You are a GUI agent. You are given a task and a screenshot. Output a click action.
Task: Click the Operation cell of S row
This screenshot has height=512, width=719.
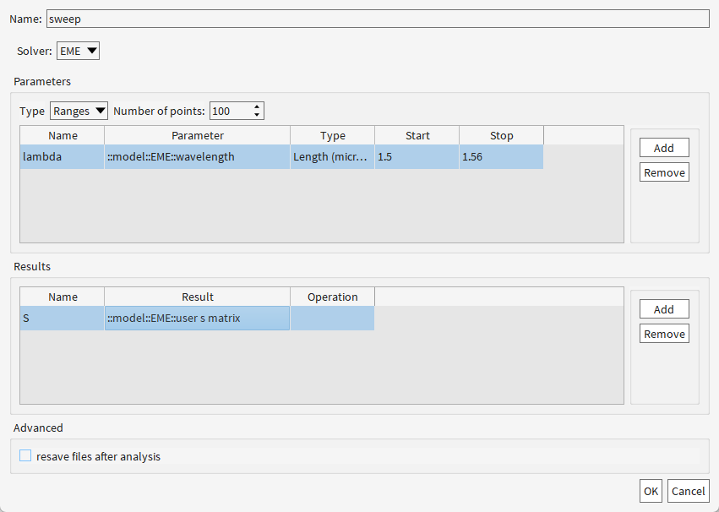[332, 319]
